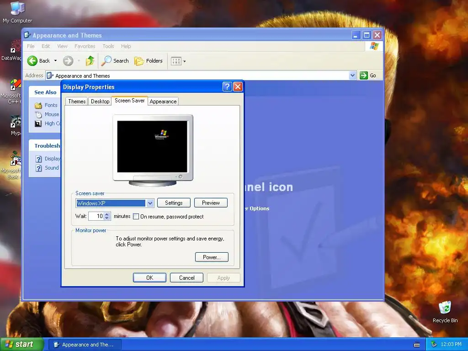
Task: Click the Search magnifier toolbar button
Action: click(115, 61)
